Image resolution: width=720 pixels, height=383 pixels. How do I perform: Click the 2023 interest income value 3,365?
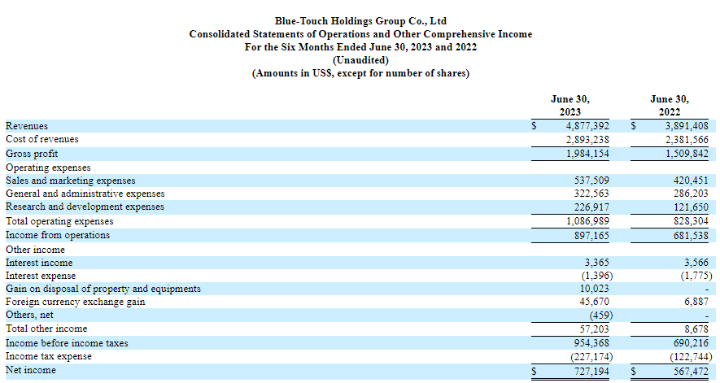click(597, 263)
